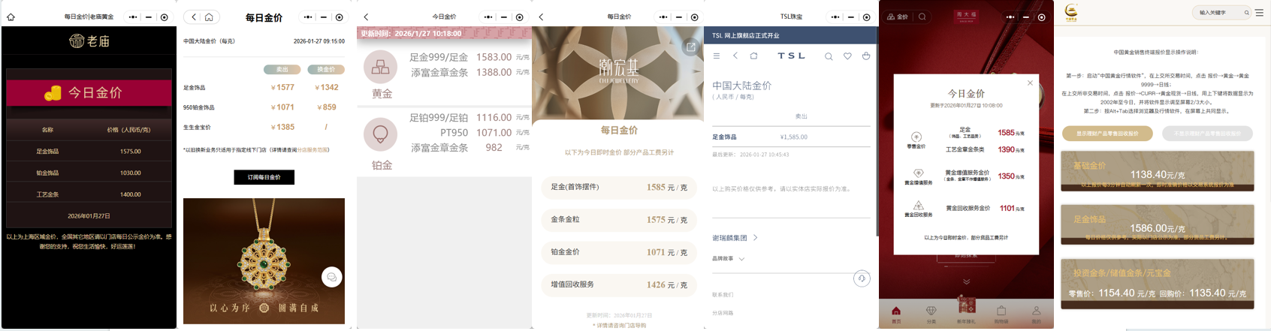The width and height of the screenshot is (1271, 331).
Task: Click the 分店网络 link in the TSL window
Action: [723, 313]
